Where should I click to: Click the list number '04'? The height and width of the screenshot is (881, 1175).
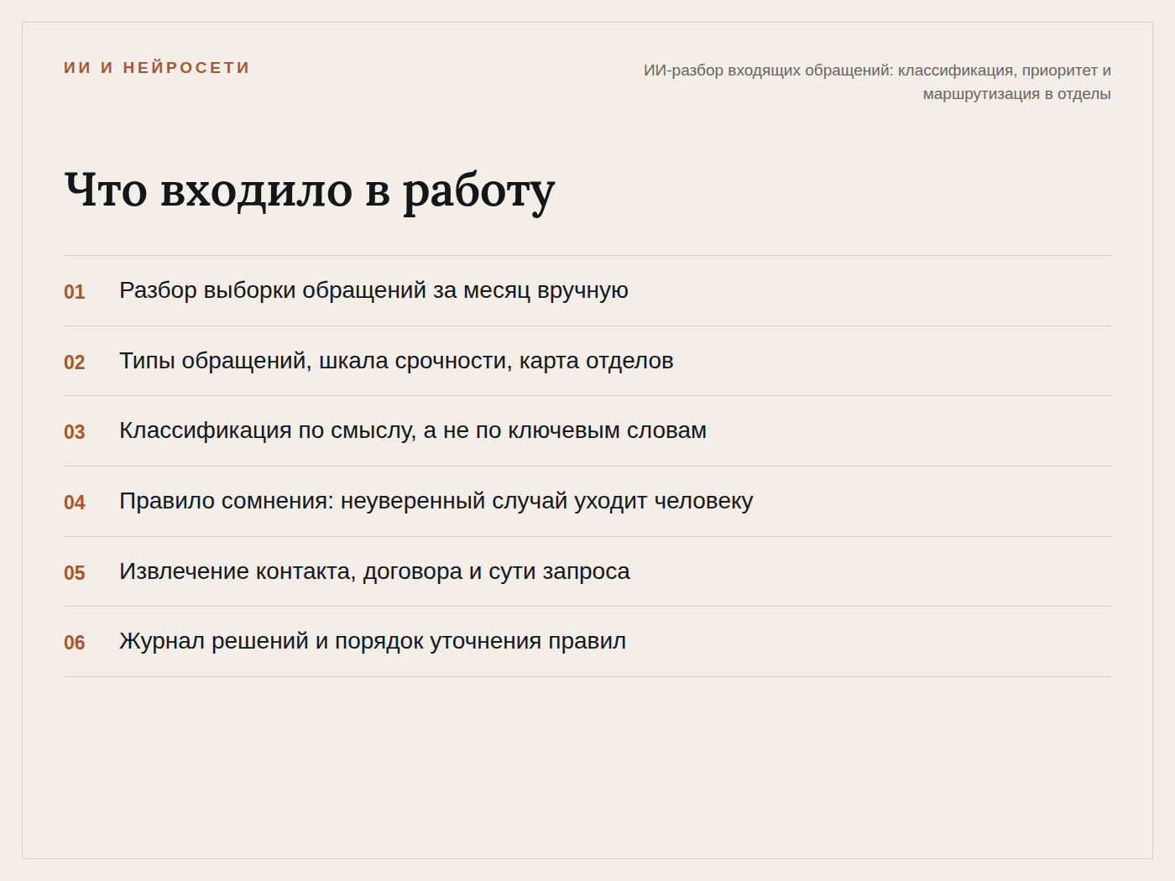pyautogui.click(x=75, y=503)
